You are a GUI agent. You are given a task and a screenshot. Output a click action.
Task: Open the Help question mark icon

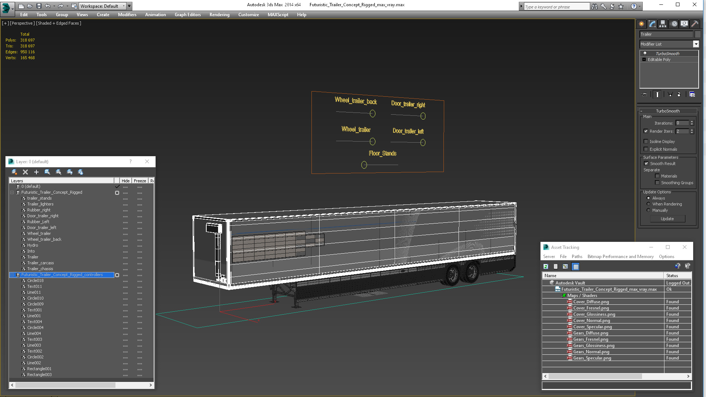pyautogui.click(x=634, y=6)
